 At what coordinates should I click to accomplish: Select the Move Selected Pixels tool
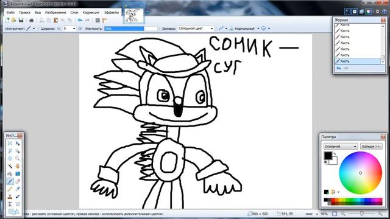18,144
